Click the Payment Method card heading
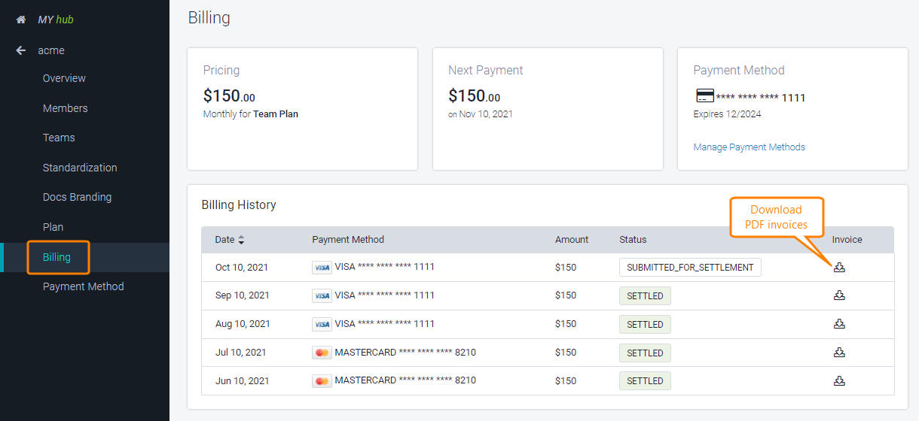 point(739,70)
